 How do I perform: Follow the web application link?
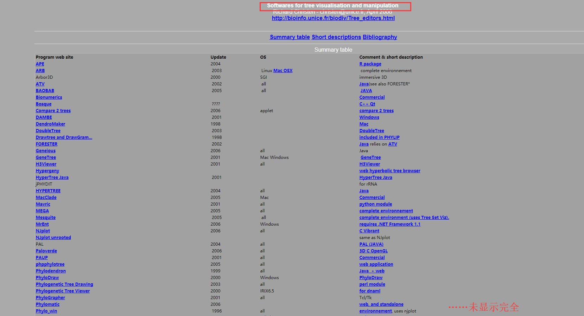pyautogui.click(x=376, y=264)
